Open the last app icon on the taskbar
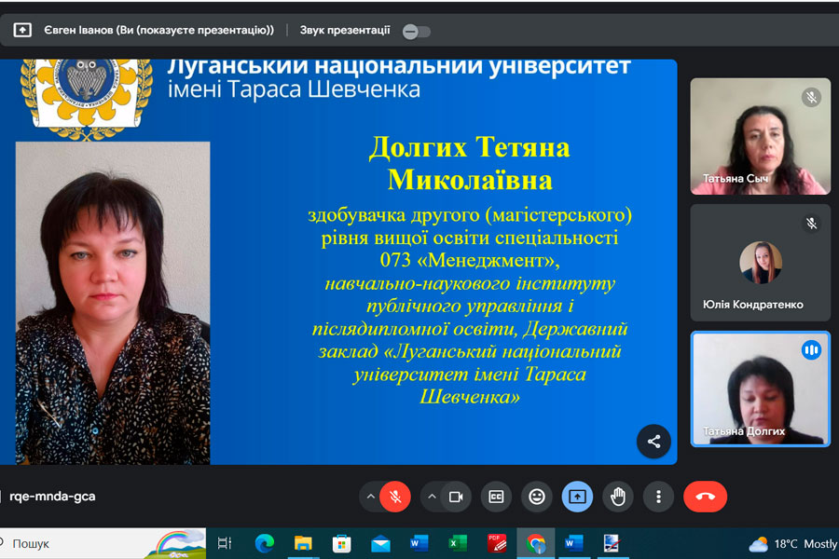The height and width of the screenshot is (559, 839). [611, 543]
